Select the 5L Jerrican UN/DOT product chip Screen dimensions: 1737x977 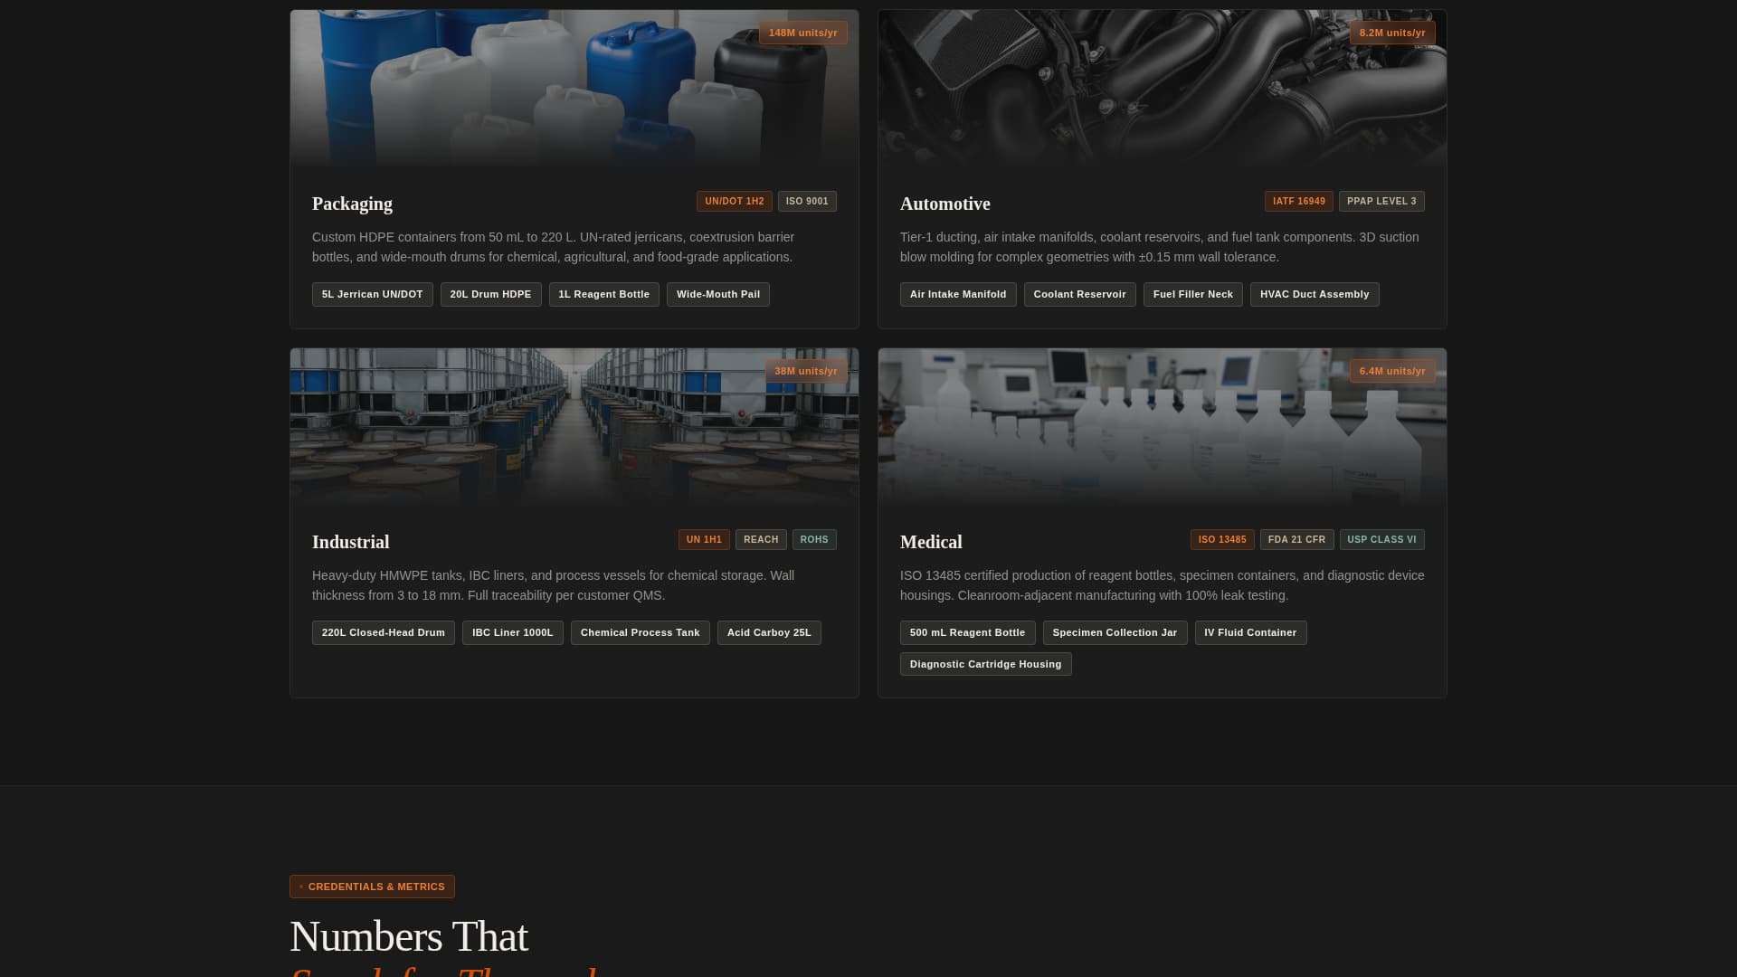tap(372, 294)
